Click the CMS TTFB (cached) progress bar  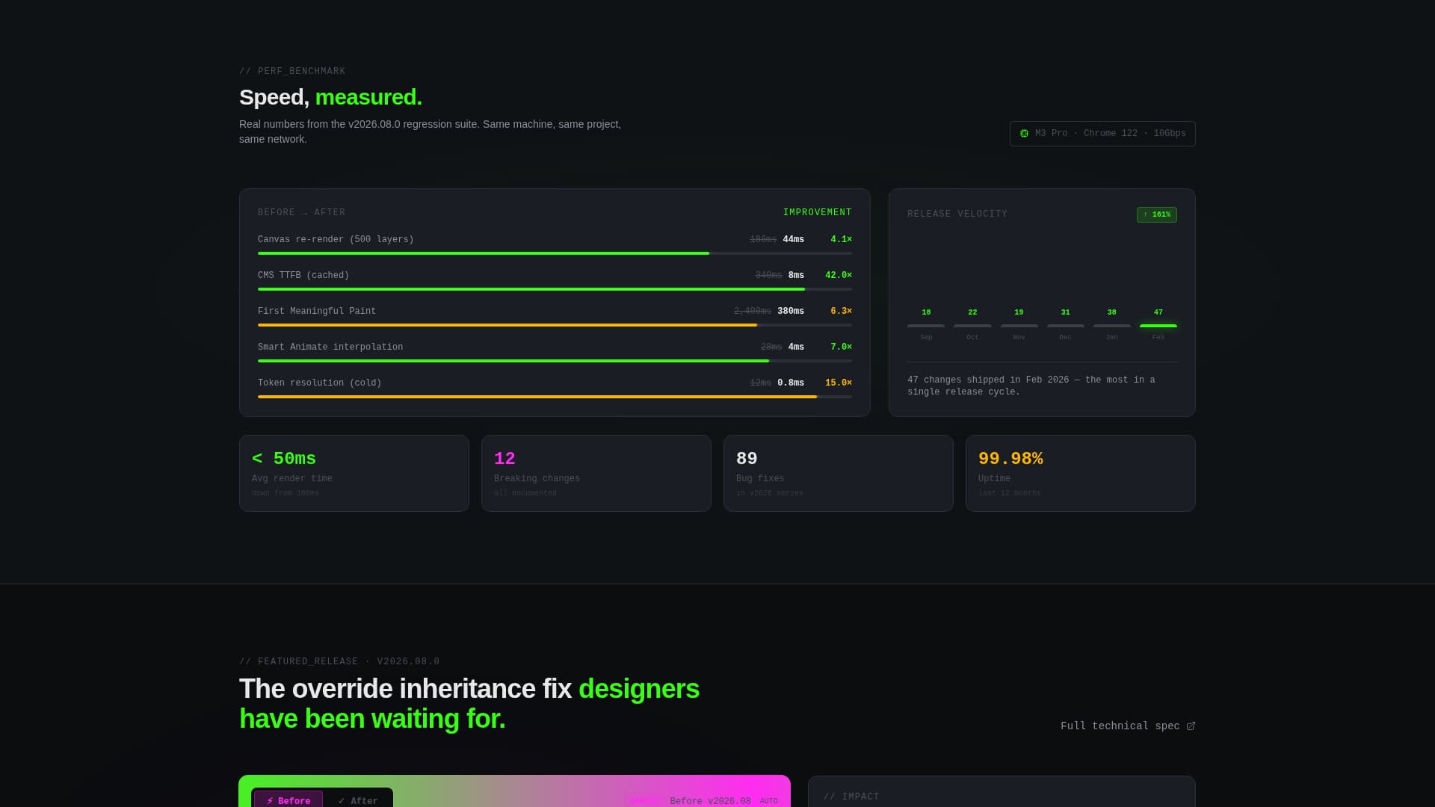click(x=555, y=289)
